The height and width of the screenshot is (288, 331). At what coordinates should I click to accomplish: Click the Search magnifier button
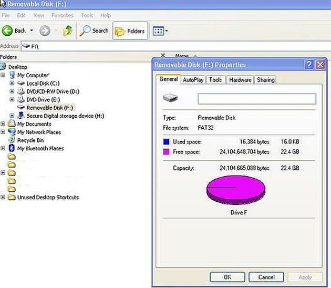pos(94,31)
